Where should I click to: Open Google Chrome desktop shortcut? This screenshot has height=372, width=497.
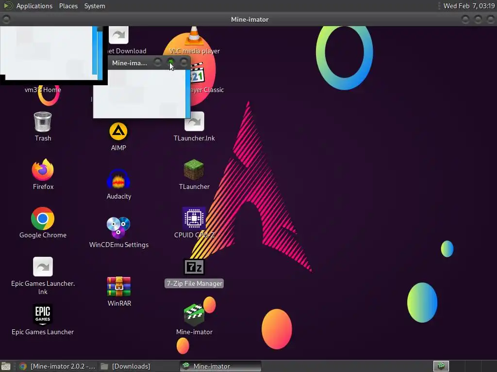click(x=43, y=218)
